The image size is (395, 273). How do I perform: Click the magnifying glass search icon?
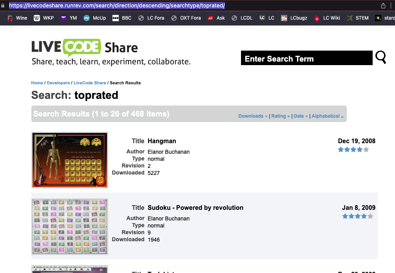point(381,57)
